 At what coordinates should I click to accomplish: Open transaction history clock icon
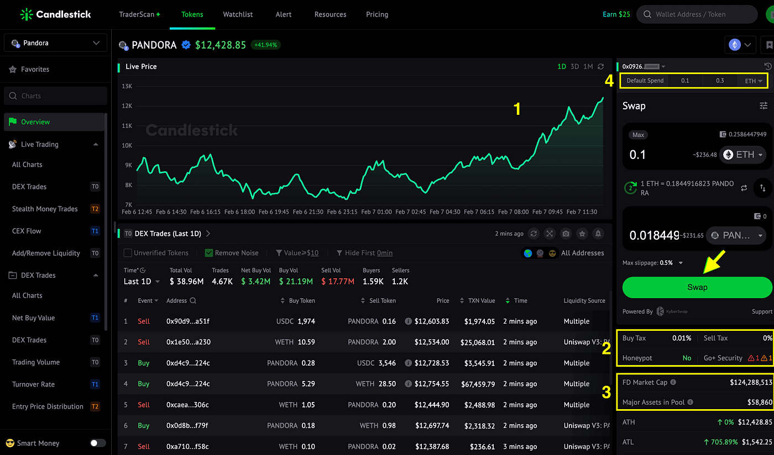768,66
